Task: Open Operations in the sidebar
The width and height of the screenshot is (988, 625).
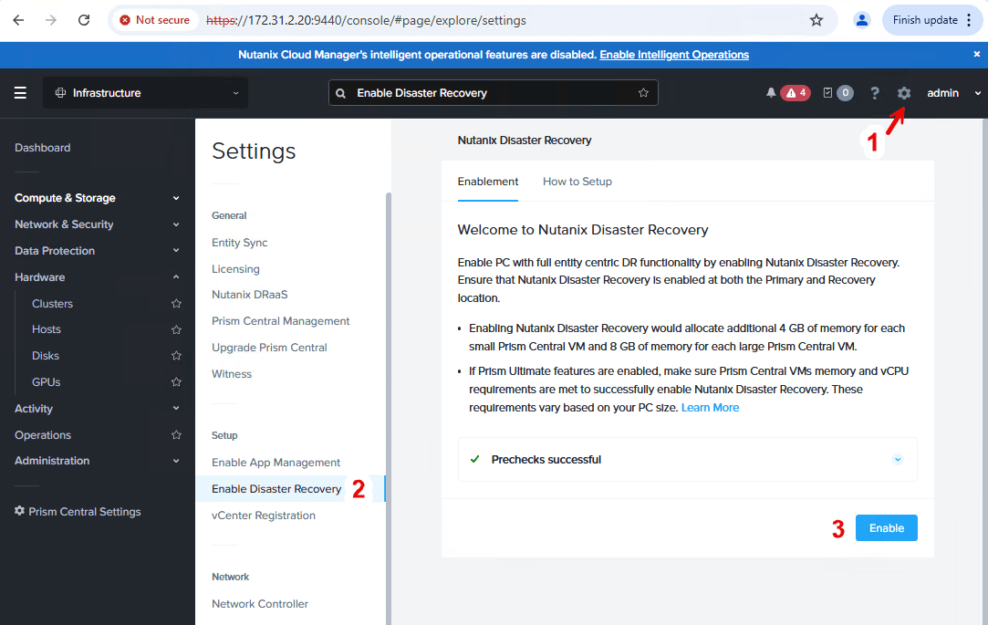Action: pyautogui.click(x=43, y=435)
